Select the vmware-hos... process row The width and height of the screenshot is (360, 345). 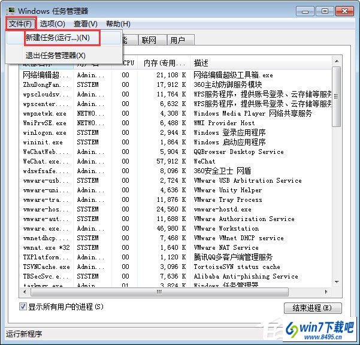176,210
